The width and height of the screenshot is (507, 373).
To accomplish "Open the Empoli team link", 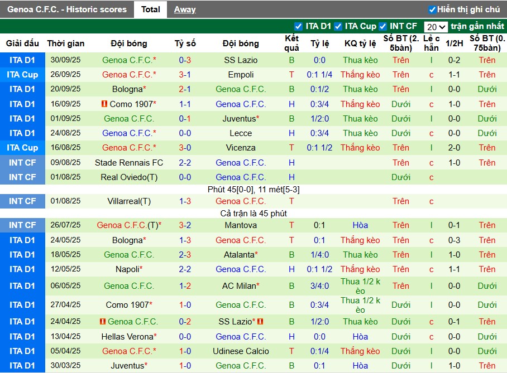I will click(241, 75).
